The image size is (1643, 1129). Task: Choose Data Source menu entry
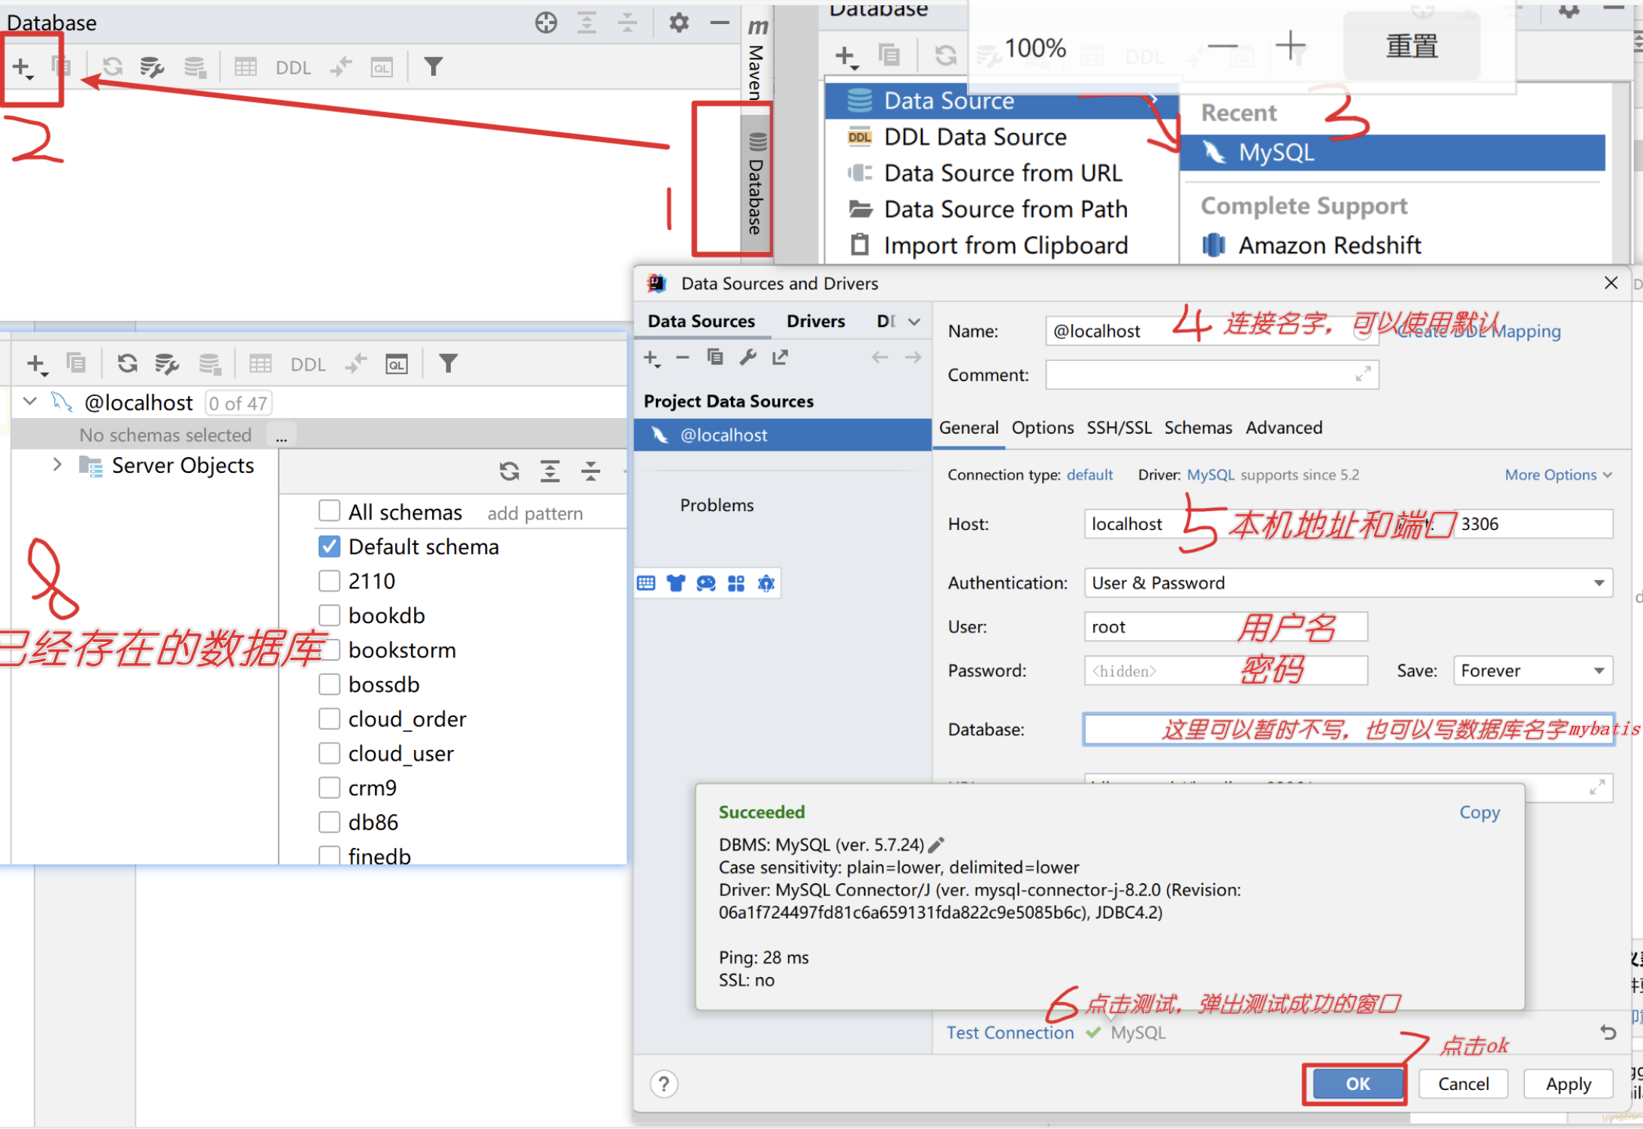1002,101
